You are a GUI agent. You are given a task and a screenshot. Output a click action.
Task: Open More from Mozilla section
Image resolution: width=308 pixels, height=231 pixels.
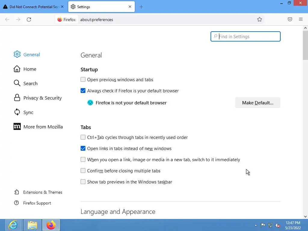43,127
